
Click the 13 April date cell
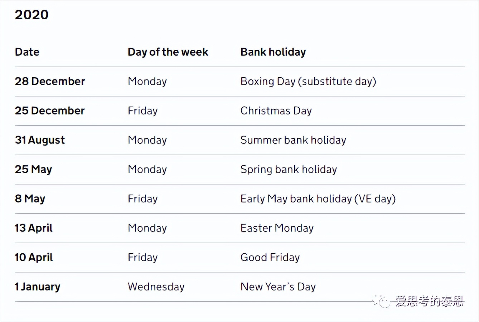34,228
